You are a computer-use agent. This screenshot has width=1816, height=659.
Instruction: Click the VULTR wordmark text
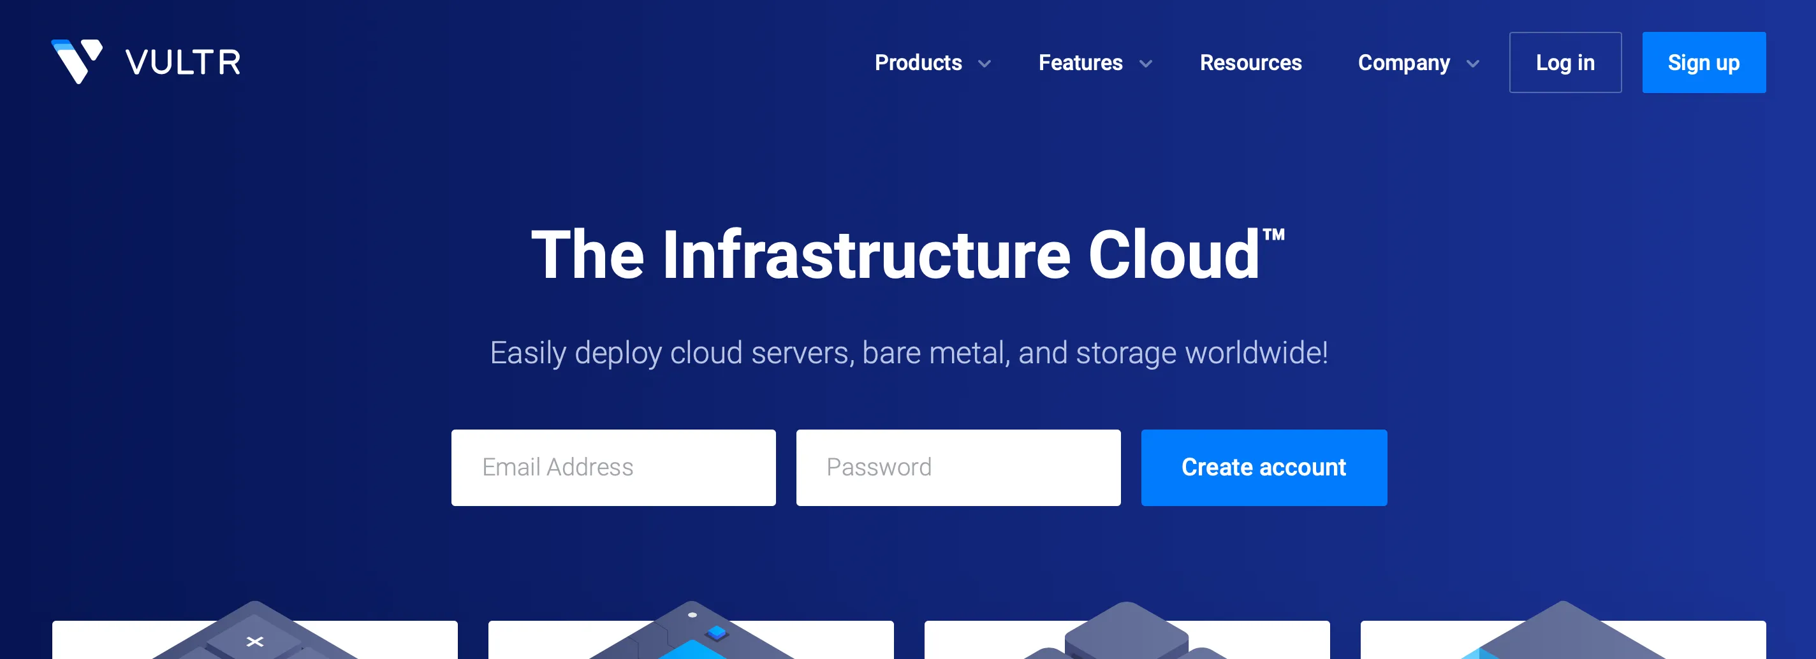(x=183, y=62)
